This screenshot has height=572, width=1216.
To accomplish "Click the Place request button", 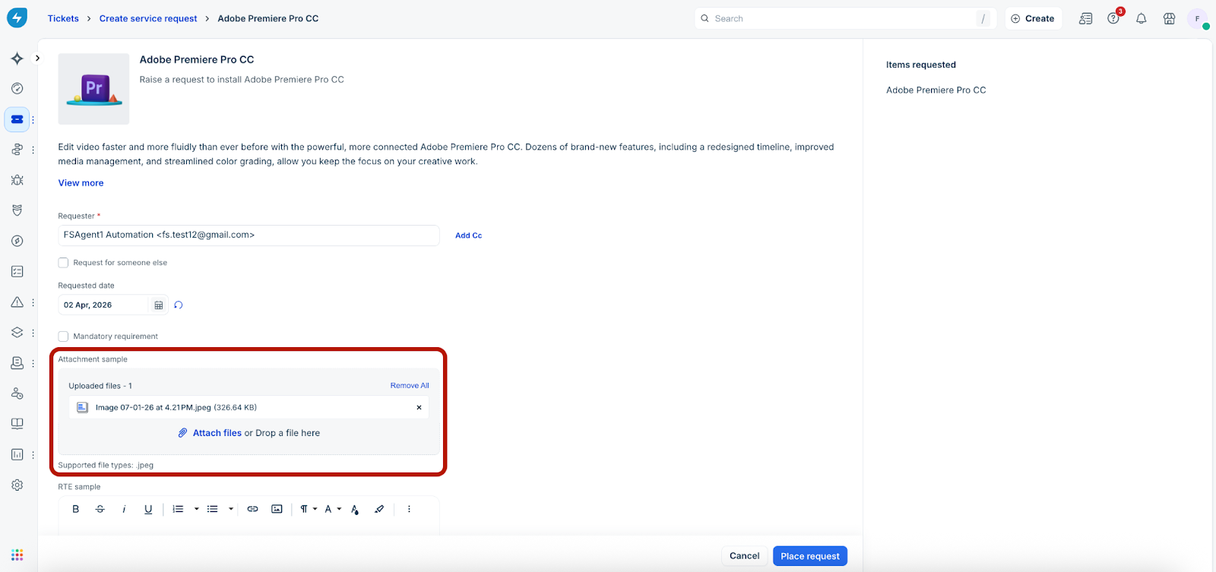I will tap(810, 556).
